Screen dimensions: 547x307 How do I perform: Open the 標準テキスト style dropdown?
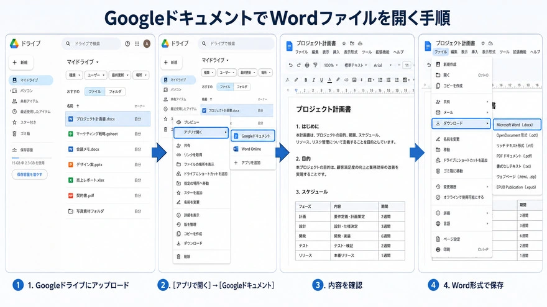click(356, 65)
